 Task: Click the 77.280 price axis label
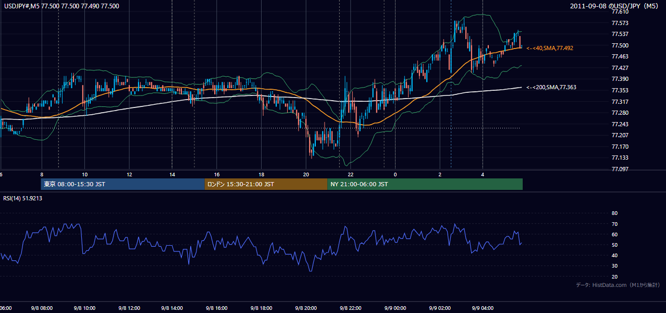pyautogui.click(x=620, y=113)
